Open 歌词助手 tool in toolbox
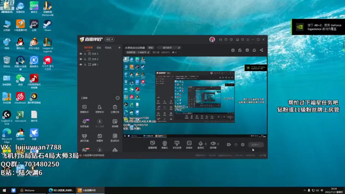Image resolution: width=345 pixels, height=194 pixels. tap(115, 138)
